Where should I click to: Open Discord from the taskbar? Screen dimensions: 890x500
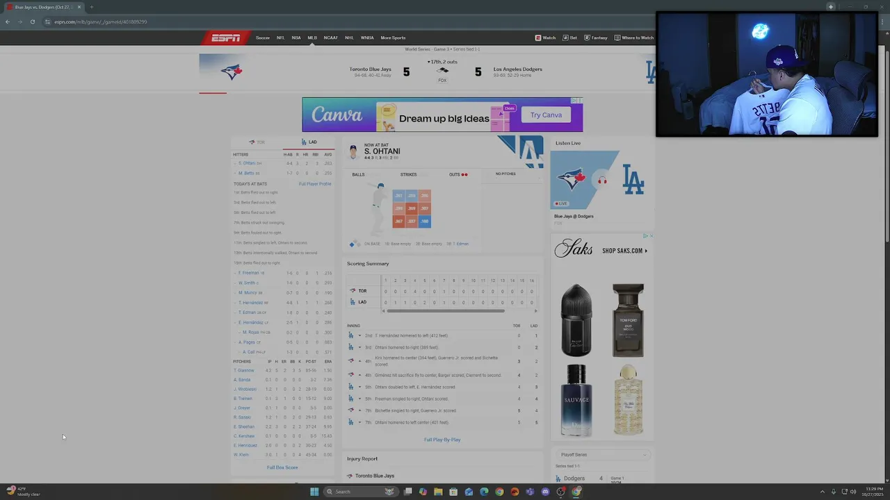point(545,492)
